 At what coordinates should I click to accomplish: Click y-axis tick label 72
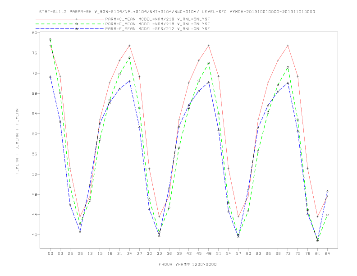pyautogui.click(x=35, y=74)
